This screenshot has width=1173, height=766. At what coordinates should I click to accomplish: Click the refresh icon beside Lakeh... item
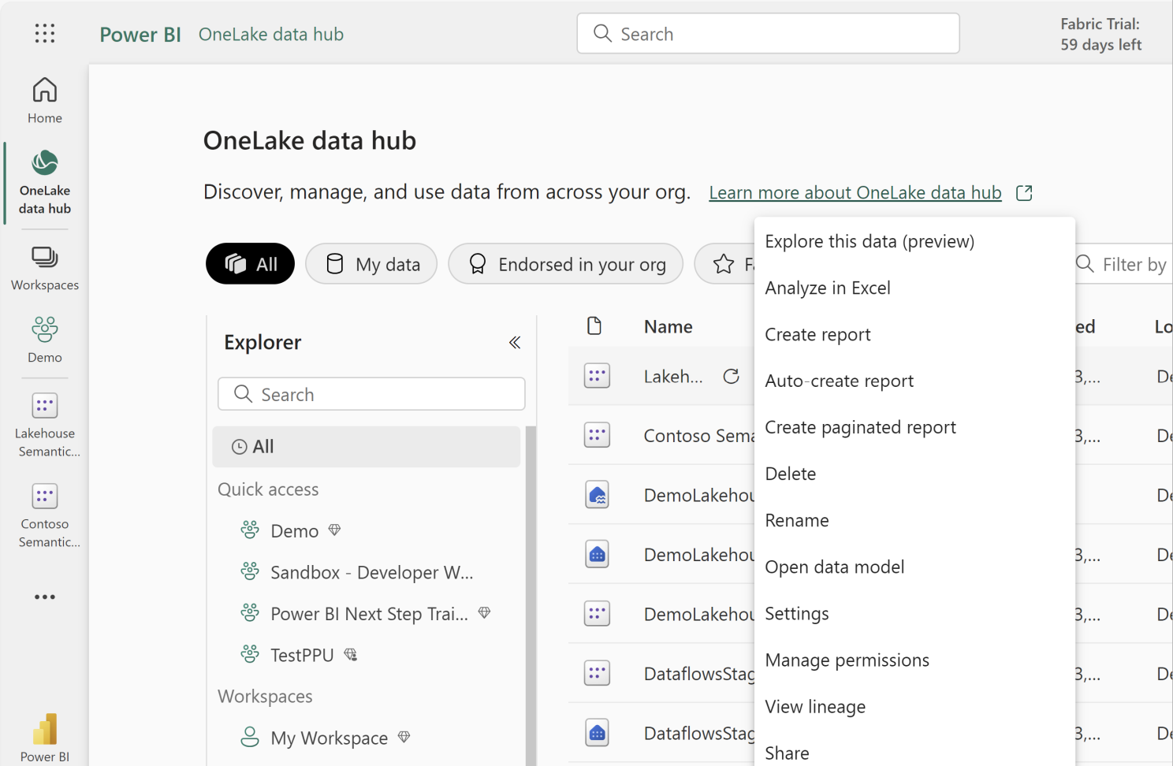point(731,377)
